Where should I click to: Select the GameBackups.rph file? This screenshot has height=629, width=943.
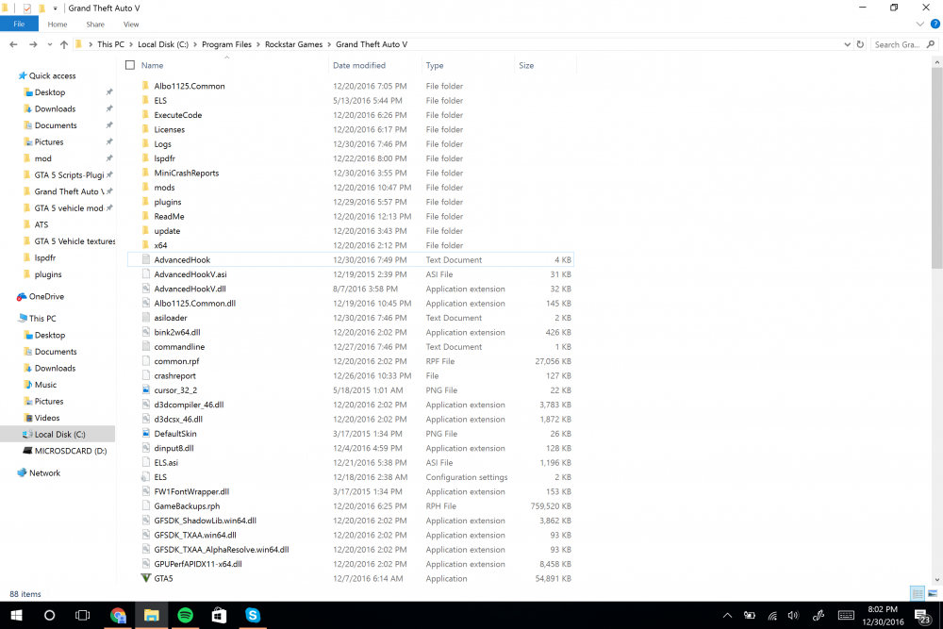[187, 505]
